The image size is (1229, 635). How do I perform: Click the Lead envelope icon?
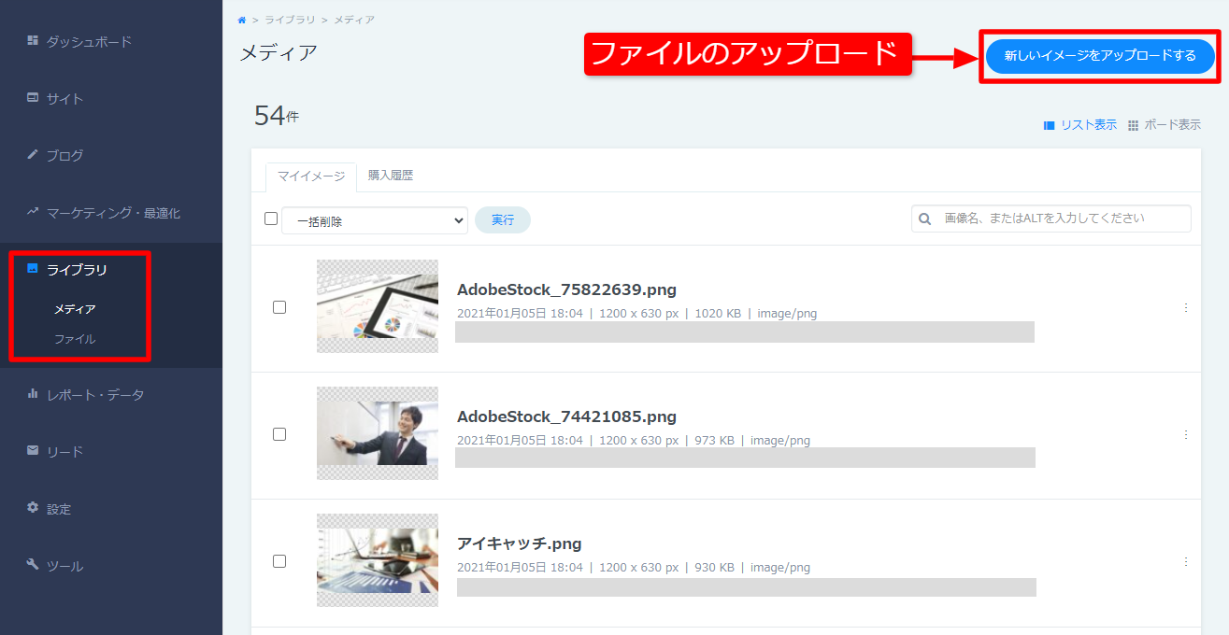(x=33, y=451)
